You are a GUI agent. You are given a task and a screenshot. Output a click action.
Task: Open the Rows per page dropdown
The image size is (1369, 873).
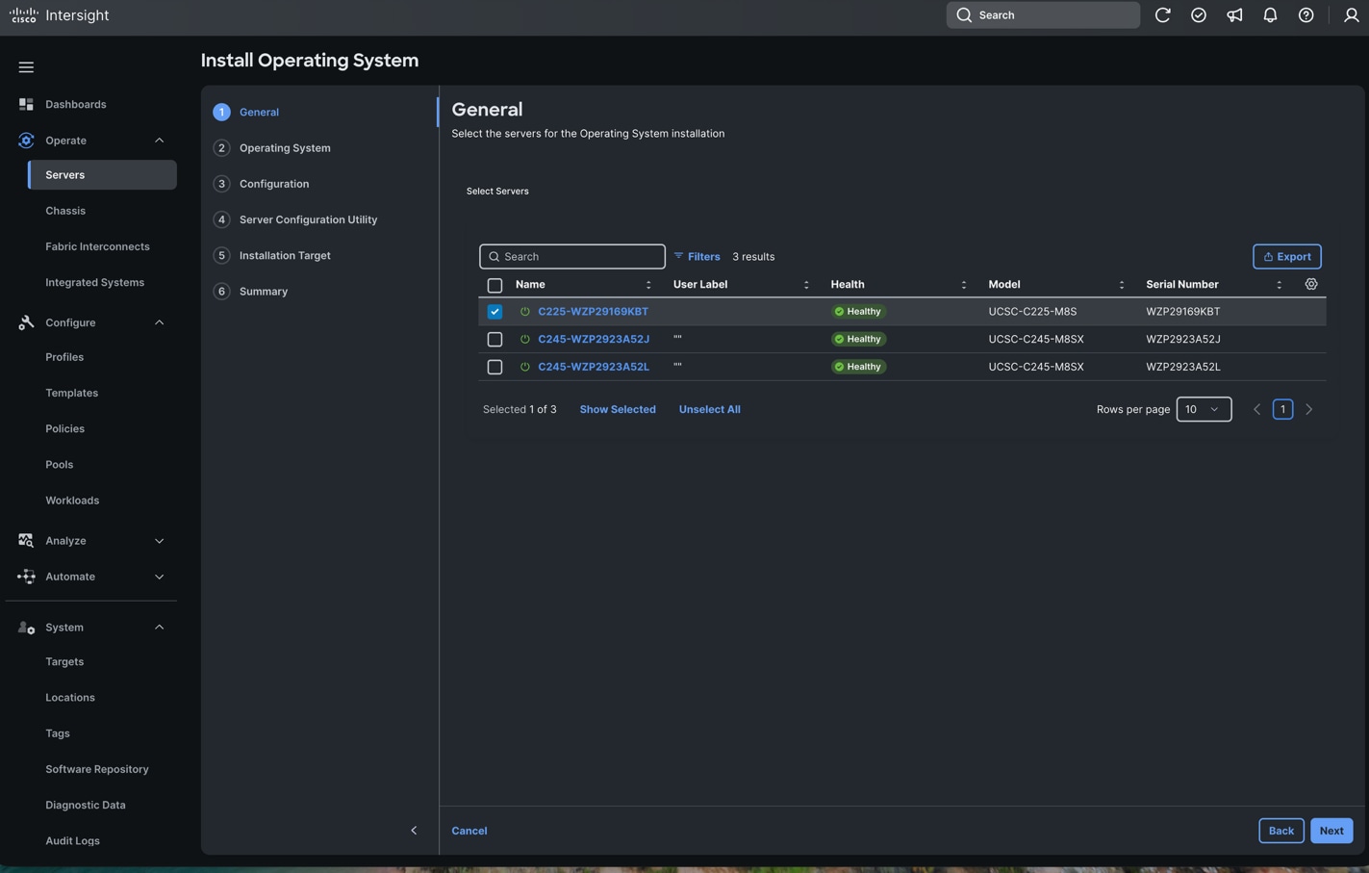click(x=1203, y=408)
